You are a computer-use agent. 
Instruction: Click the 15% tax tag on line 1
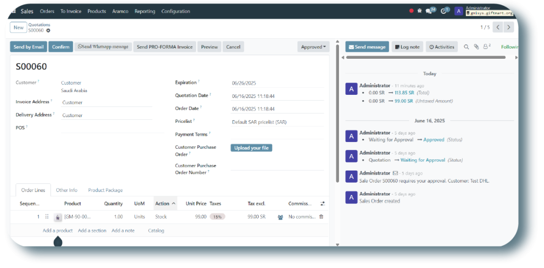[x=217, y=217]
